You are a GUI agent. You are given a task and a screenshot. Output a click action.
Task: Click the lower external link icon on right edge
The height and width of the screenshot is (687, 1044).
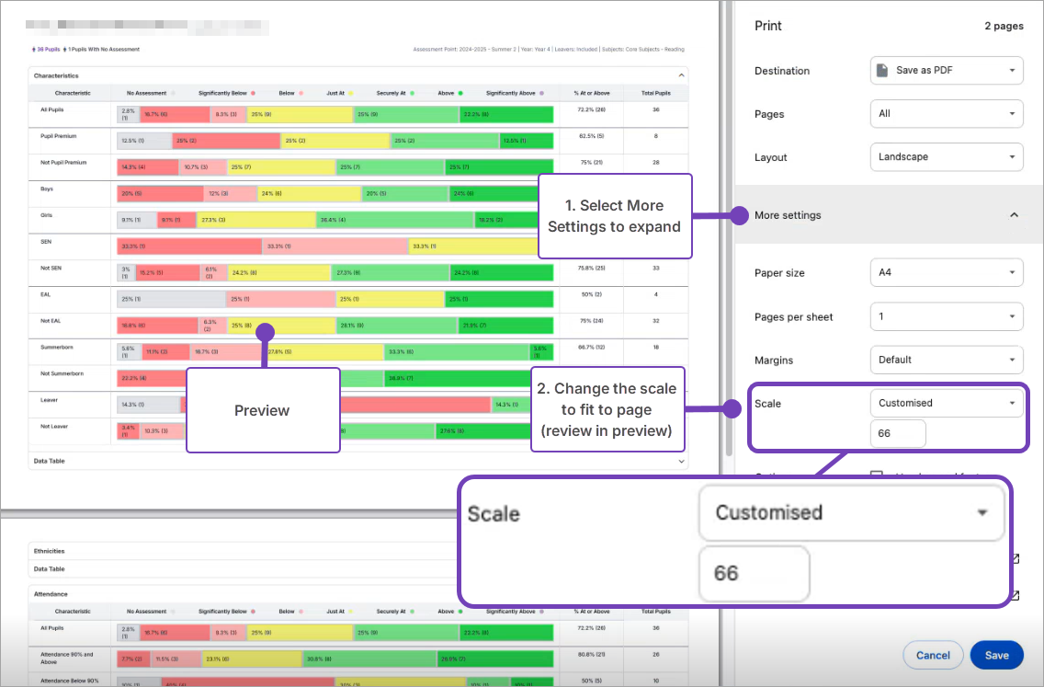[1016, 595]
